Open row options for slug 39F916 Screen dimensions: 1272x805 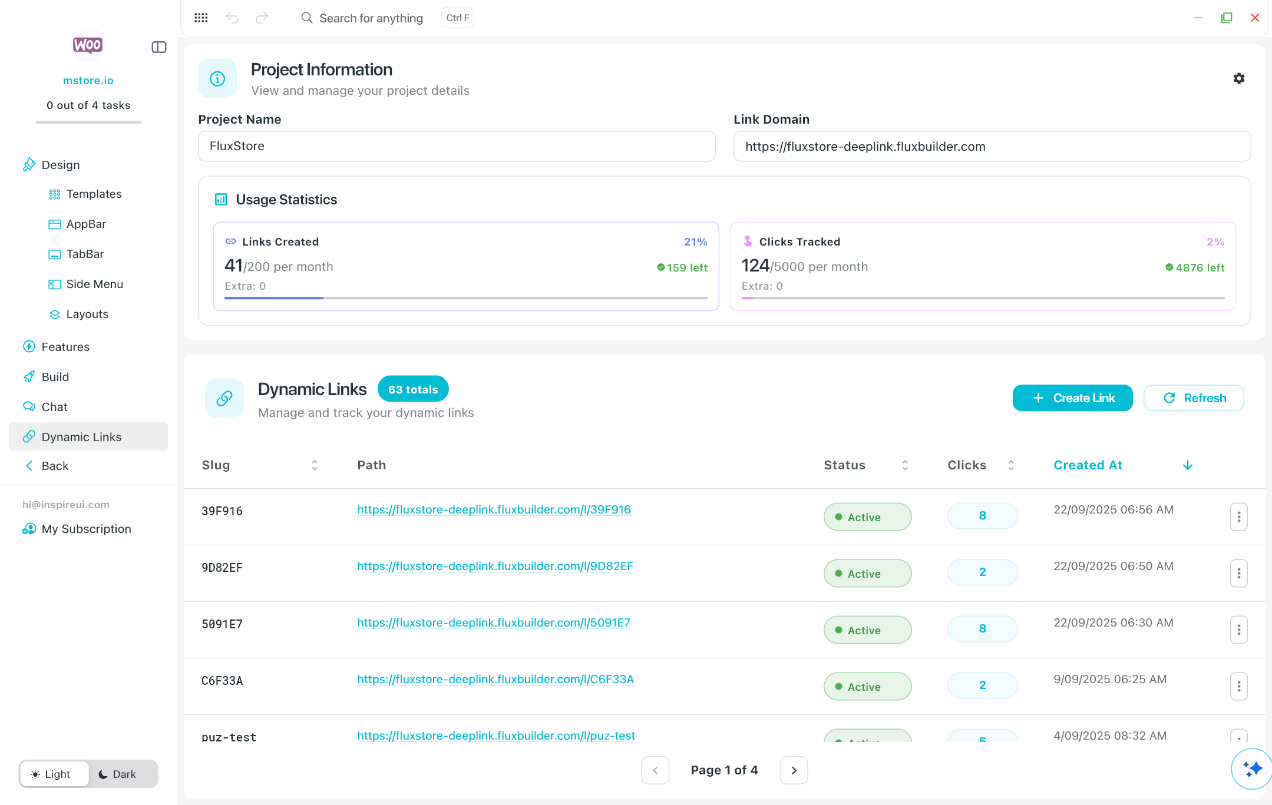pos(1238,516)
